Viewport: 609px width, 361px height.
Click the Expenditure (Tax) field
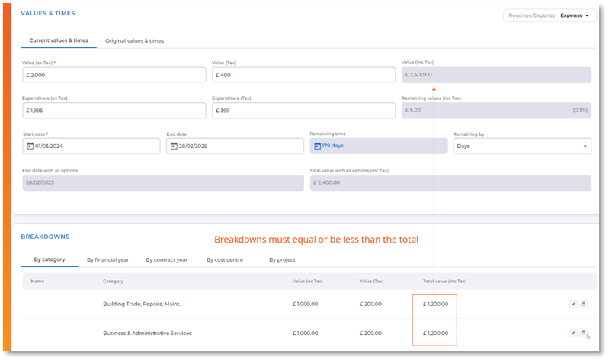point(303,111)
